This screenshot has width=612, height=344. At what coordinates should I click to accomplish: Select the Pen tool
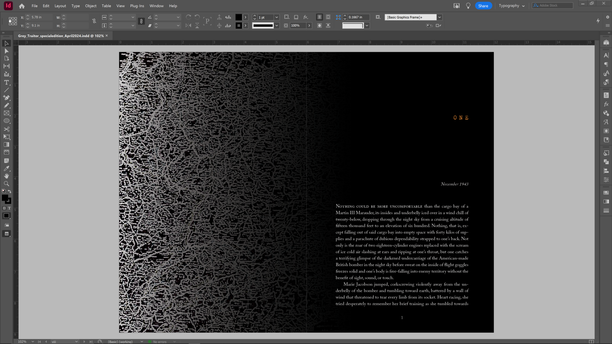pyautogui.click(x=6, y=98)
